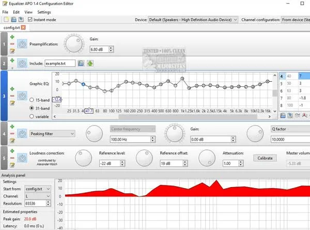
Task: Add a filter with the plus in the Include row
Action: [12, 60]
